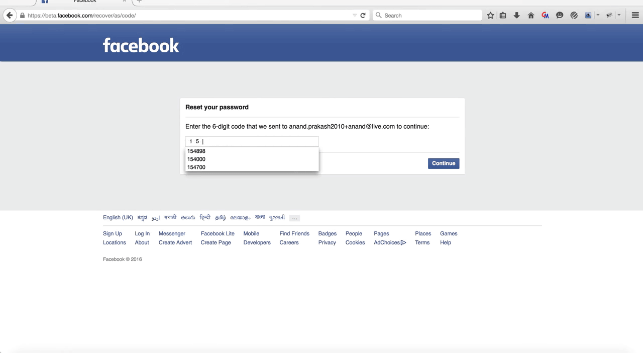Open the Sign Up footer link
Image resolution: width=643 pixels, height=353 pixels.
[113, 233]
